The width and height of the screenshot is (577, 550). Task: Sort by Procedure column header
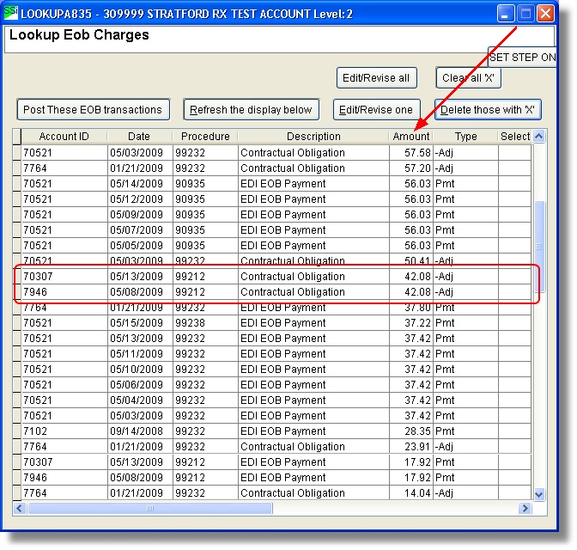(x=205, y=137)
